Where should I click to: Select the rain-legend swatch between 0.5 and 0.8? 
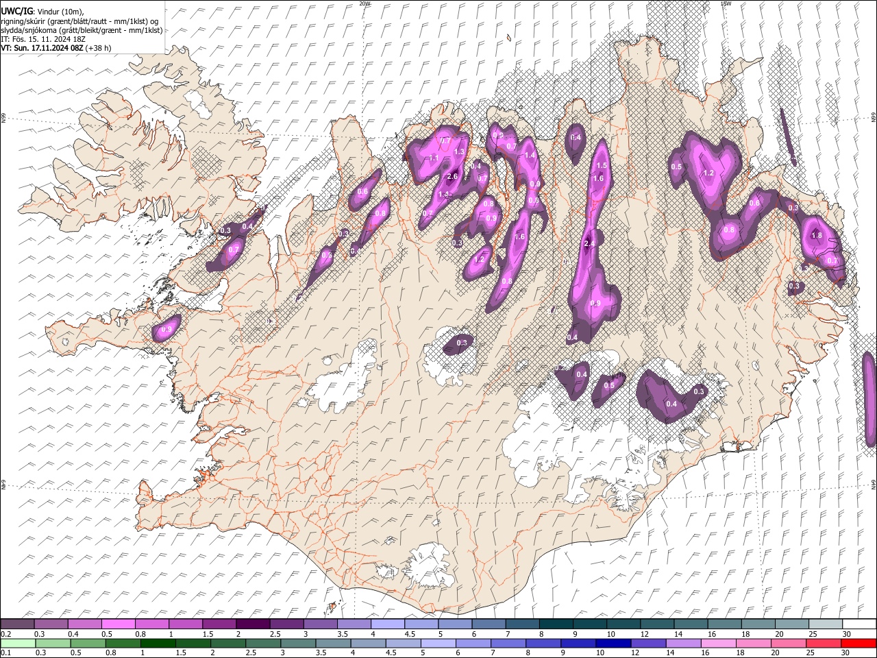88,643
